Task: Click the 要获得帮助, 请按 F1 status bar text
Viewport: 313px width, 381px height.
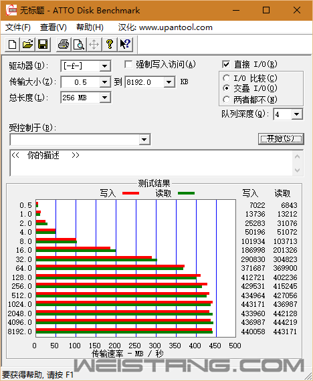Action: tap(37, 375)
